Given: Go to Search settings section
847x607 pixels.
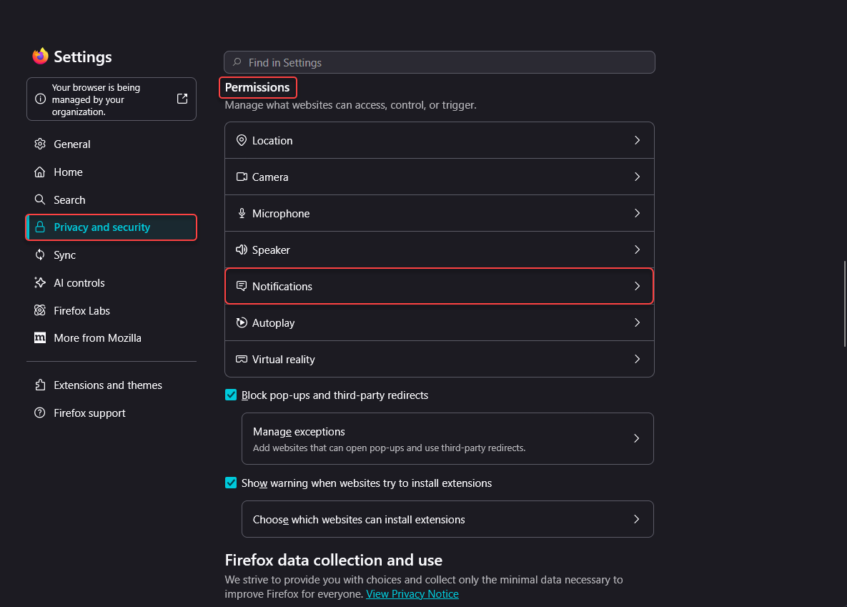Looking at the screenshot, I should click(x=112, y=199).
